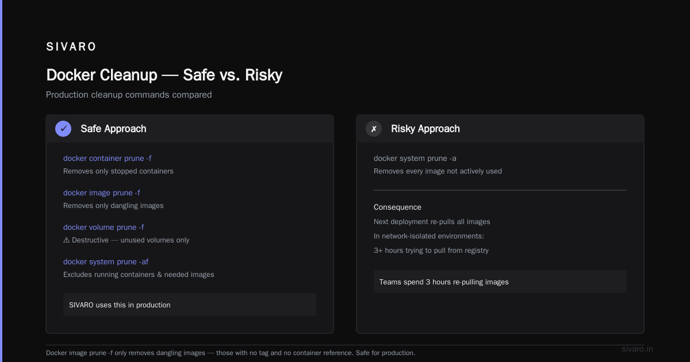Click the Docker Cleanup — Safe vs. Risky heading
The height and width of the screenshot is (362, 690).
(164, 75)
